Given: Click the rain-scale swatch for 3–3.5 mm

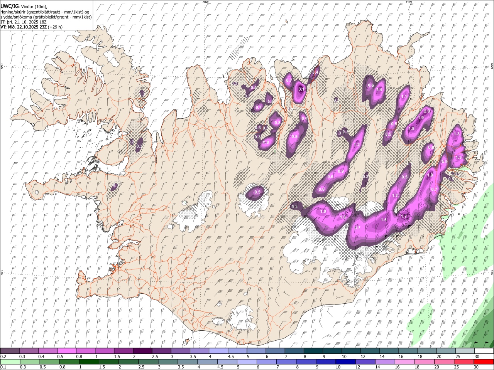Looking at the screenshot, I should click(x=169, y=362).
